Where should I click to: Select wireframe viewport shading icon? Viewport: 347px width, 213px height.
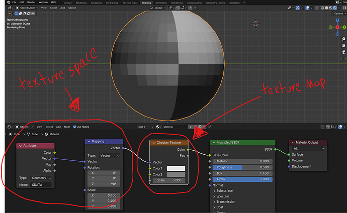tap(322, 8)
